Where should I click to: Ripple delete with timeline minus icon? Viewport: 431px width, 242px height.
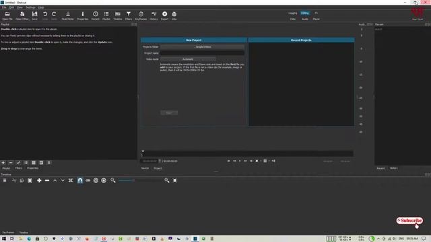pyautogui.click(x=47, y=180)
